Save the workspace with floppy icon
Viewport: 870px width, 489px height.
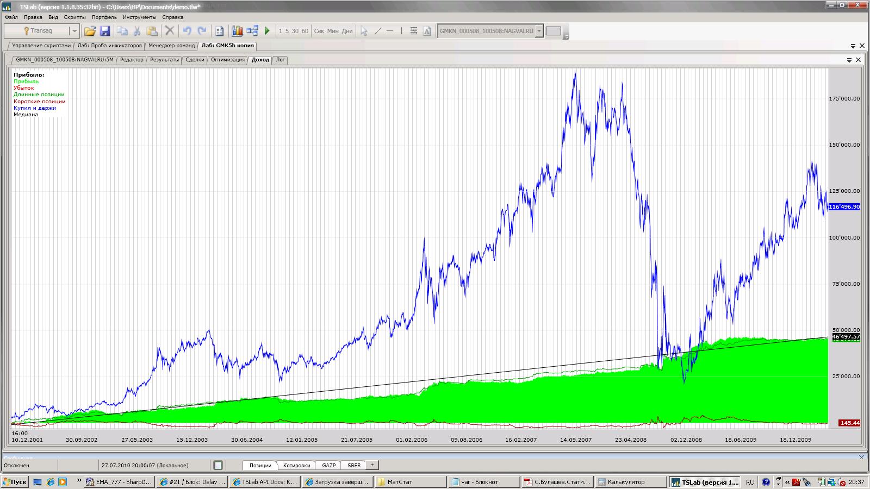pyautogui.click(x=105, y=31)
